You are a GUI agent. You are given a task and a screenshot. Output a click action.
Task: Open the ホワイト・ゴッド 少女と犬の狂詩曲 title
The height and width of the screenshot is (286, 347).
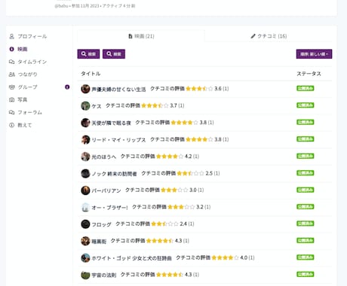[x=131, y=258]
